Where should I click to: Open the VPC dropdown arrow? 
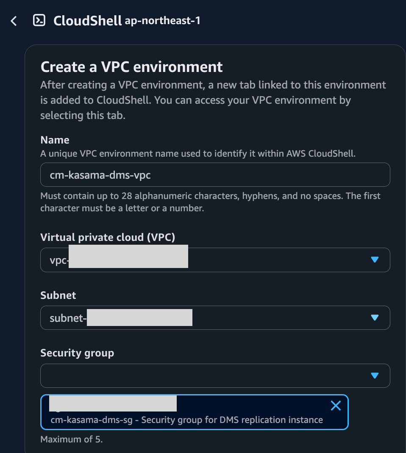point(375,260)
